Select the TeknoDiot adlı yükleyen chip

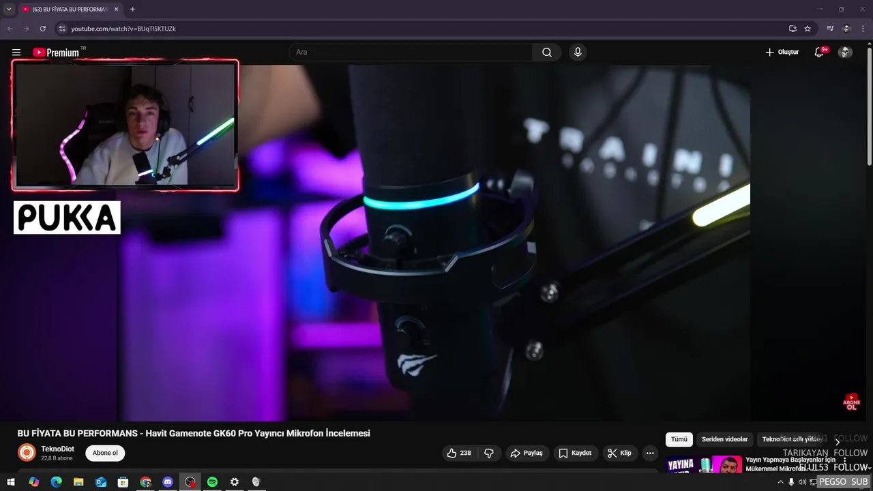pos(791,440)
